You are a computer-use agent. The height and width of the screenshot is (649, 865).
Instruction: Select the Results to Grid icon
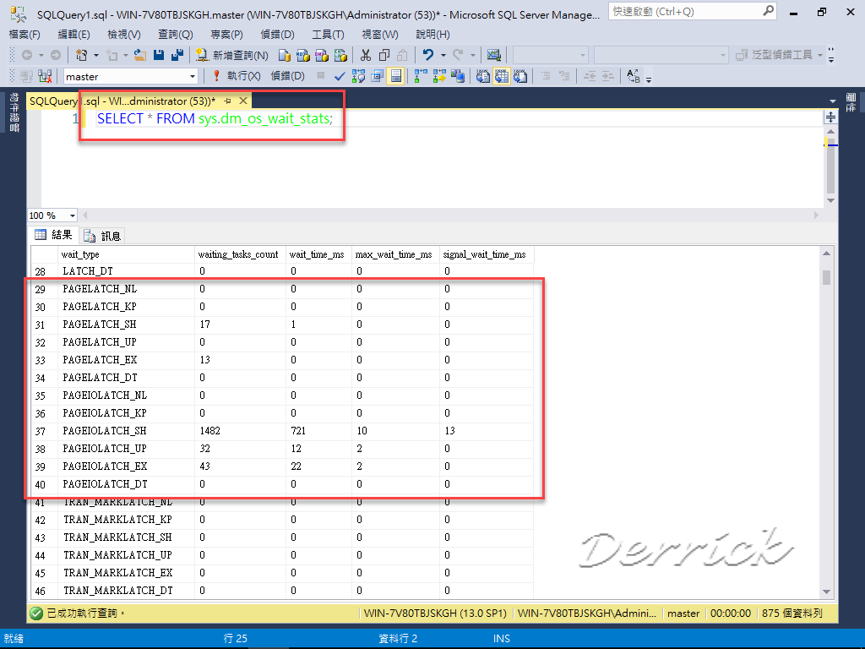click(x=503, y=75)
